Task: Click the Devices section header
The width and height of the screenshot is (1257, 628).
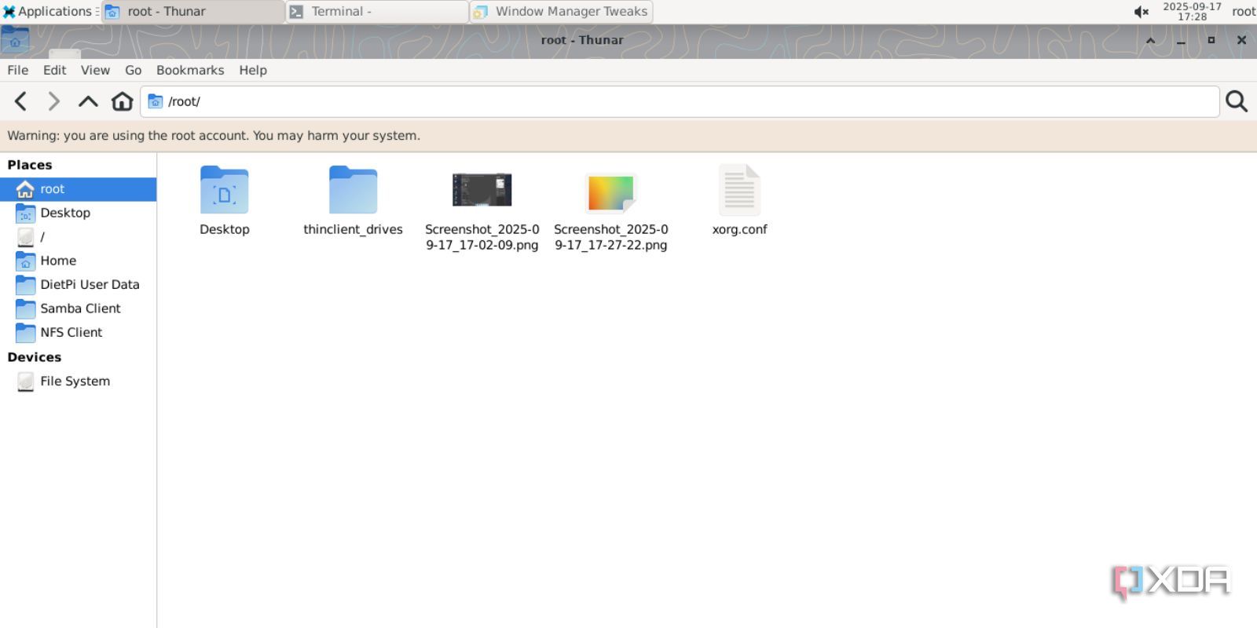Action: click(x=35, y=357)
